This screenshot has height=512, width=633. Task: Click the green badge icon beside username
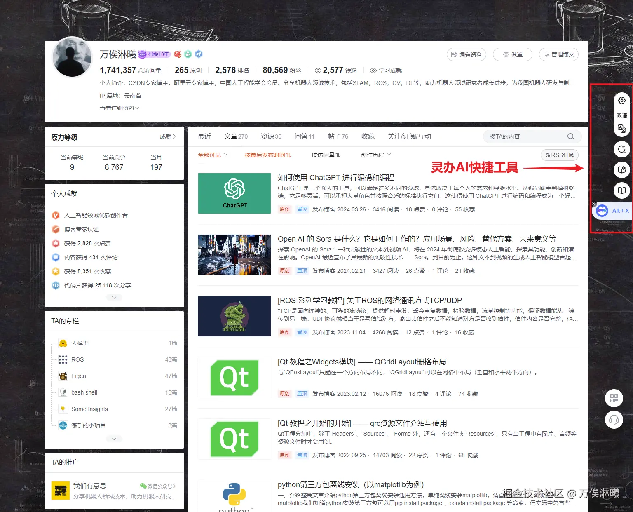pos(188,54)
